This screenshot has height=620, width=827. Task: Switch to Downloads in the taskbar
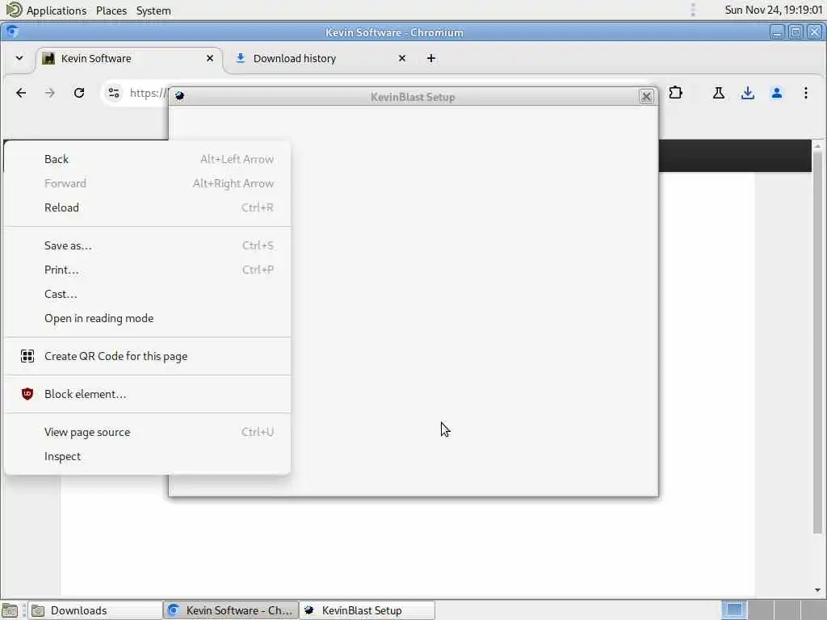tap(95, 610)
